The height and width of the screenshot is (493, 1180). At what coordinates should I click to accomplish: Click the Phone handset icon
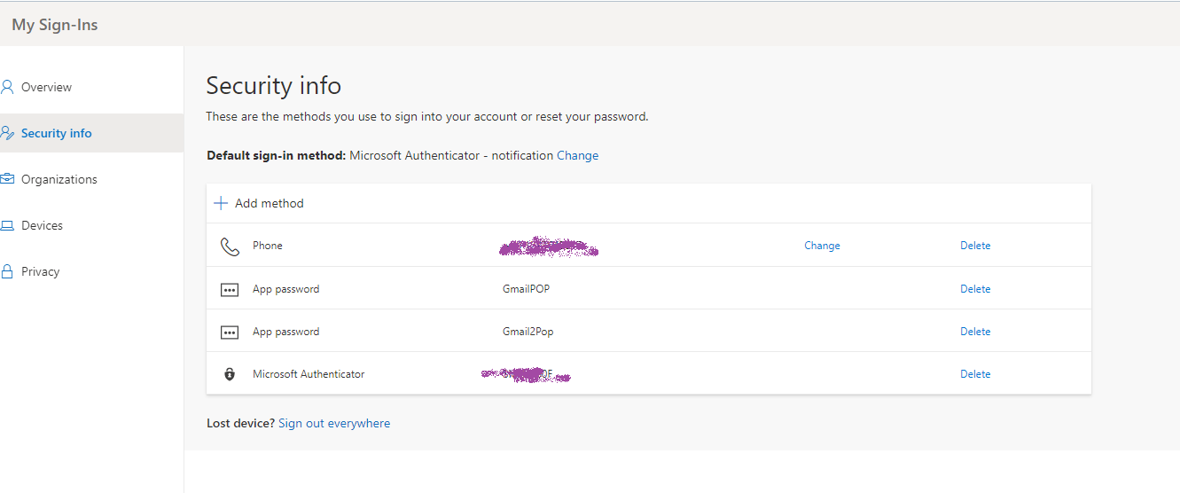pyautogui.click(x=230, y=246)
